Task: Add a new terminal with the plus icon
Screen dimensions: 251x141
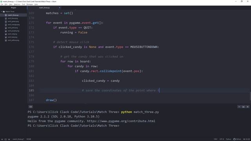Action: pos(2,139)
